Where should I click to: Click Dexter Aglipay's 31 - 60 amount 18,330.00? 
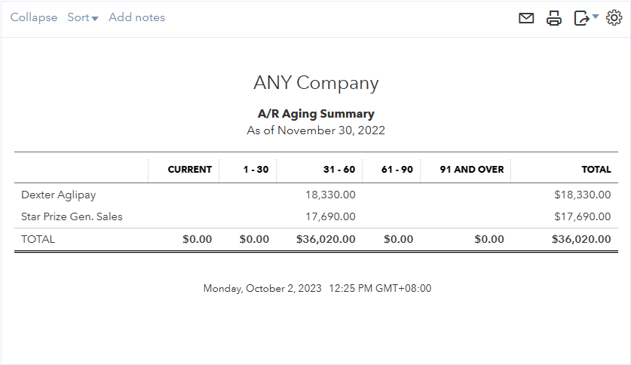pyautogui.click(x=330, y=195)
